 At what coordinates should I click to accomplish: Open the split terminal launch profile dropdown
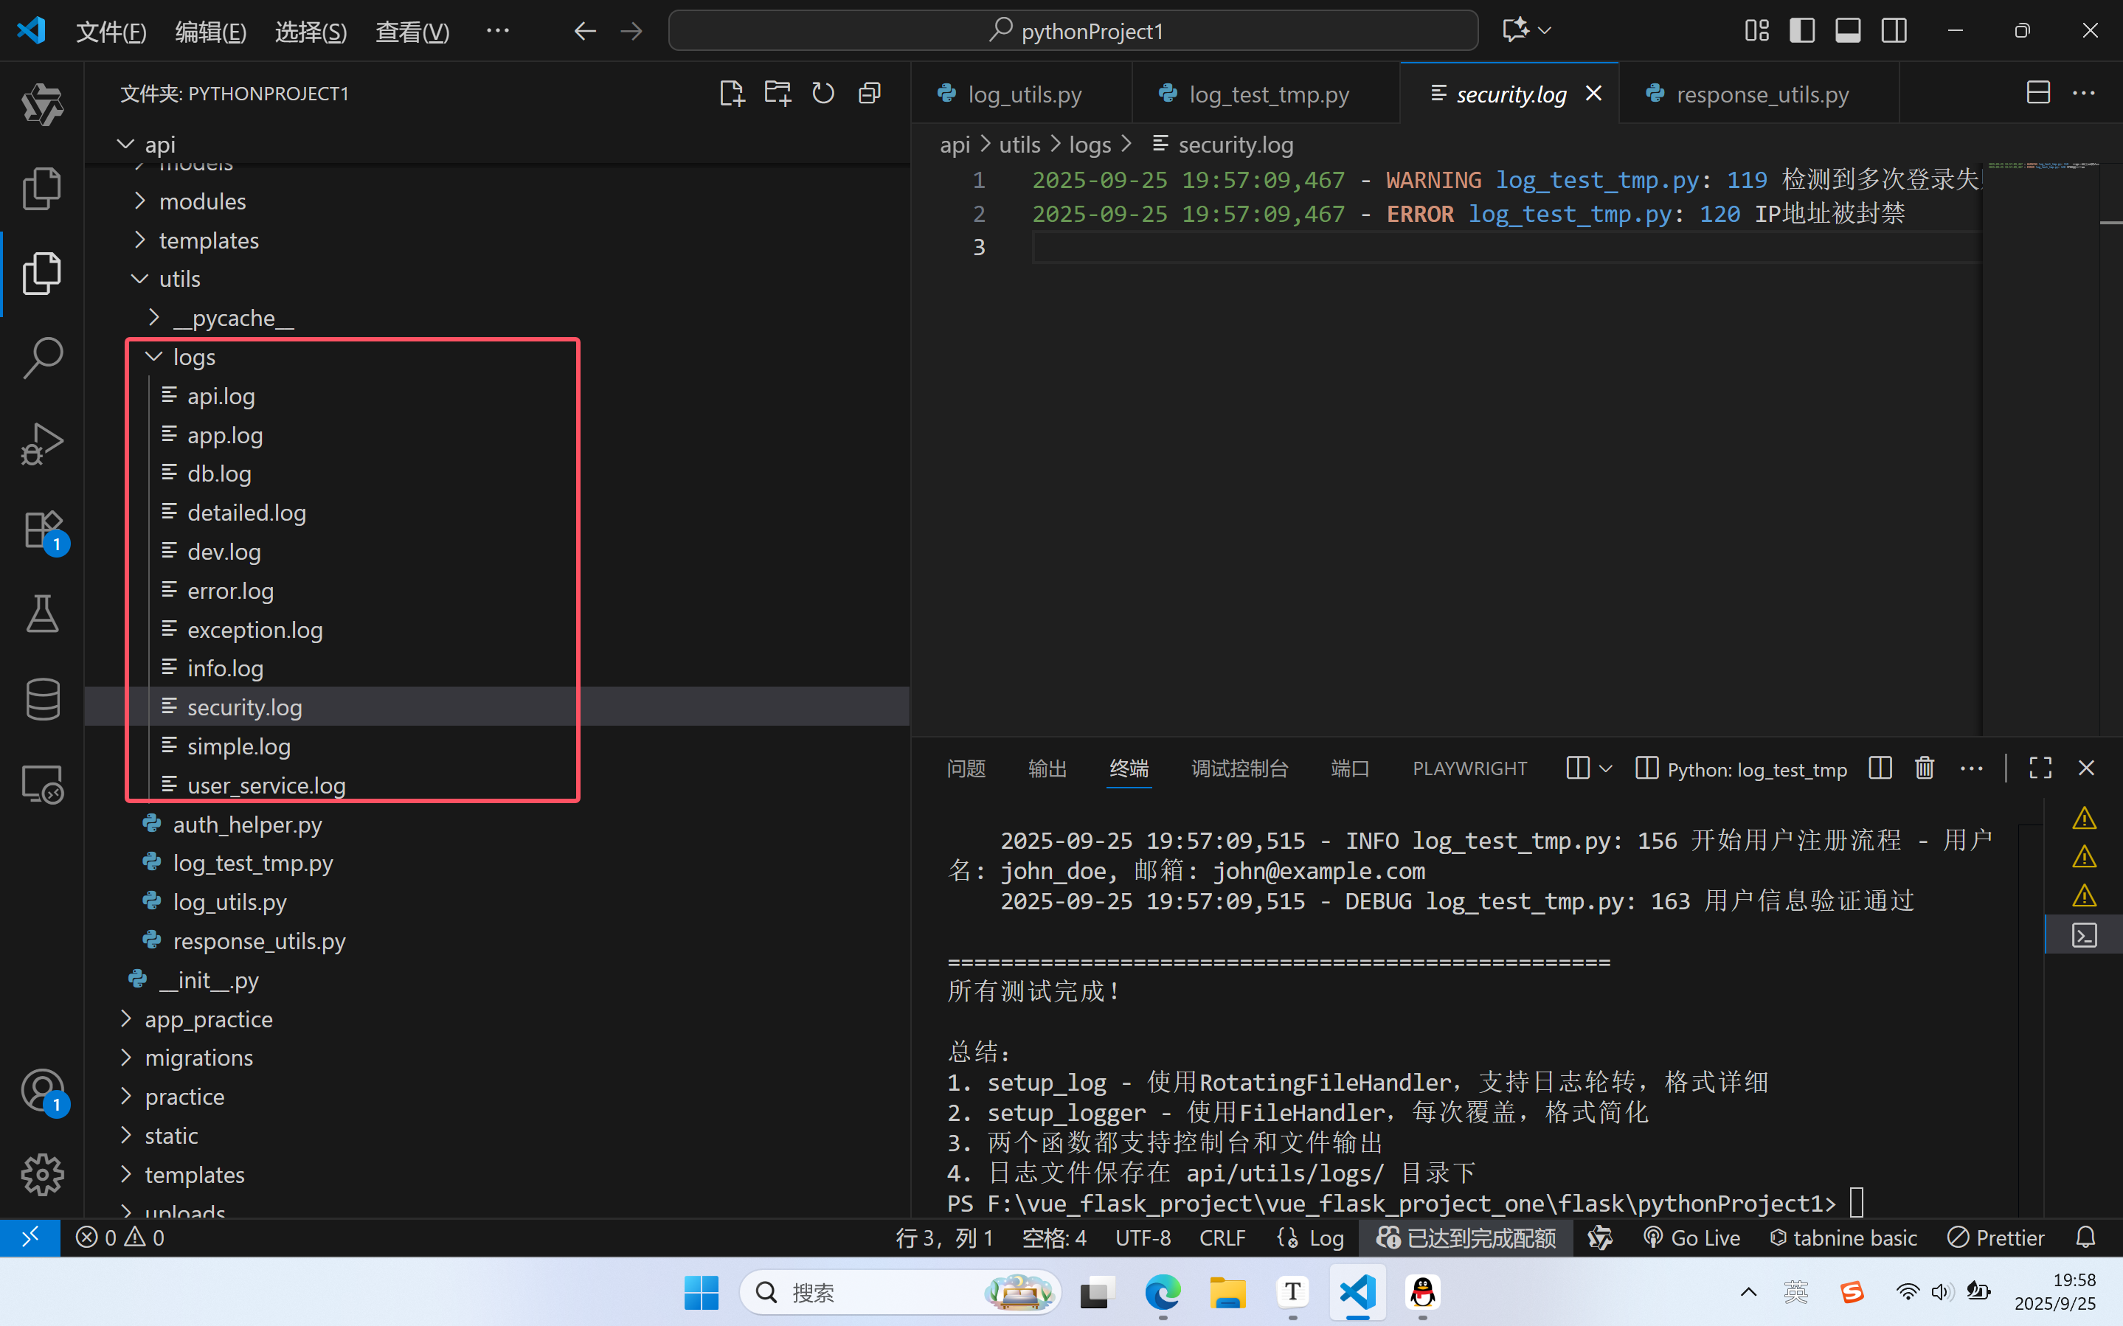(x=1606, y=768)
